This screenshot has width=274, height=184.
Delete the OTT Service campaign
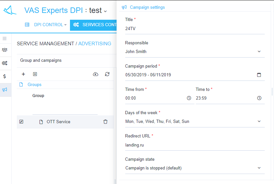pyautogui.click(x=105, y=122)
